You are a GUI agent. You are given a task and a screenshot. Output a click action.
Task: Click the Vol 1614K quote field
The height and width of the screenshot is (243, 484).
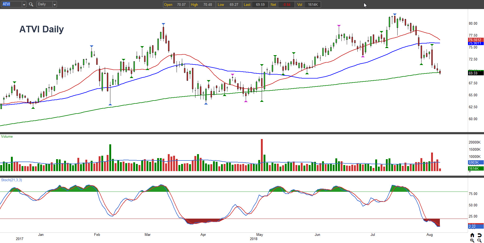[308, 5]
